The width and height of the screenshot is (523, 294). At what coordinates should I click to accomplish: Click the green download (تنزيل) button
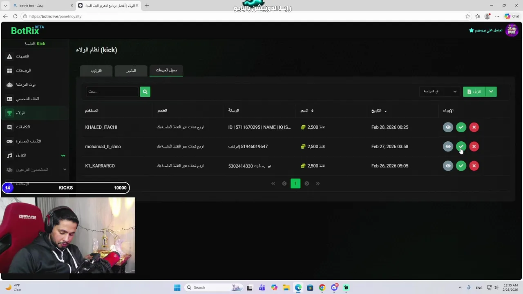click(x=474, y=91)
